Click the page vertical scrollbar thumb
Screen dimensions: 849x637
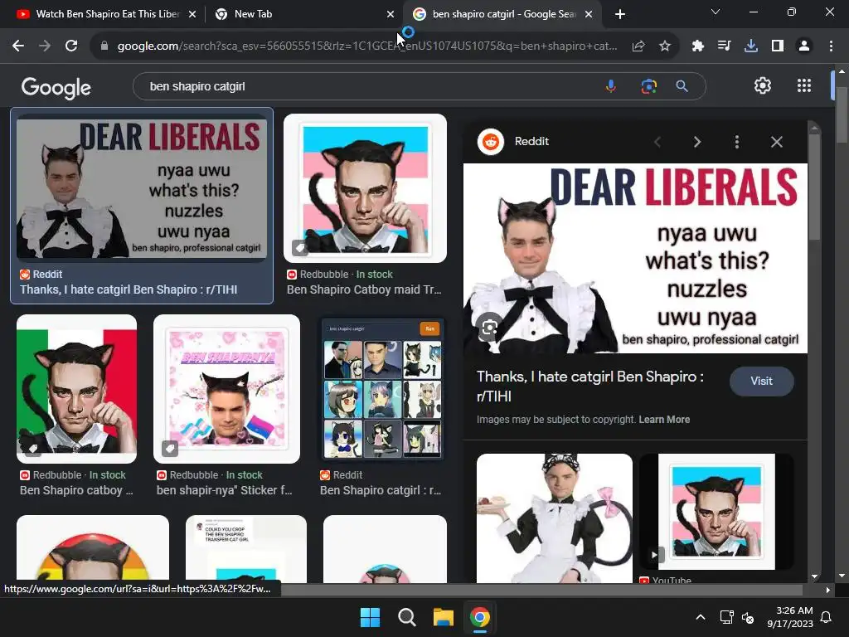coord(842,114)
